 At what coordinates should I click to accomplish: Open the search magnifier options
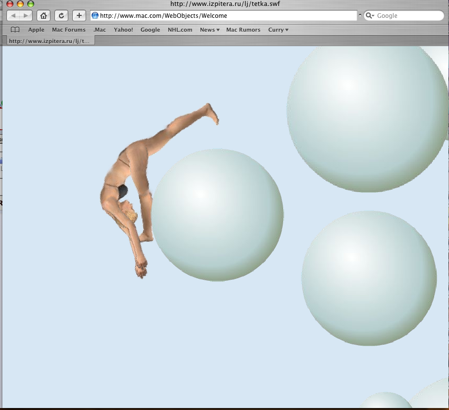pos(370,16)
